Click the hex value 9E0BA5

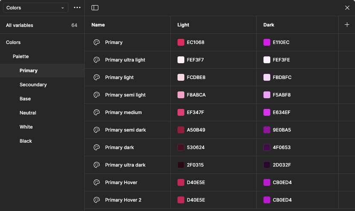pyautogui.click(x=281, y=130)
